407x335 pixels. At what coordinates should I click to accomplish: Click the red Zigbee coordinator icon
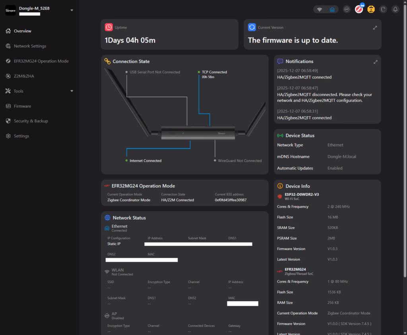pyautogui.click(x=359, y=10)
